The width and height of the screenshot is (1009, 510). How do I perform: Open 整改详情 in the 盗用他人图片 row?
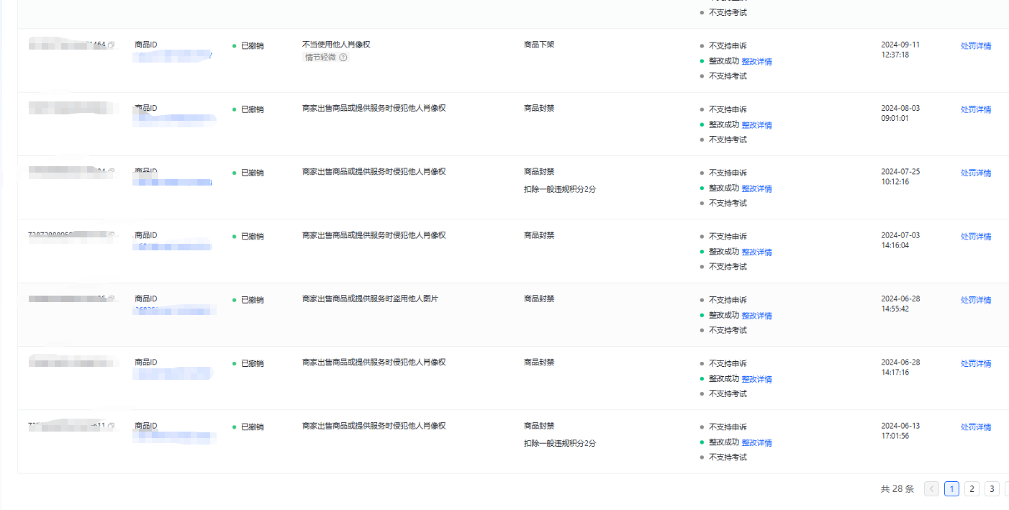coord(756,315)
